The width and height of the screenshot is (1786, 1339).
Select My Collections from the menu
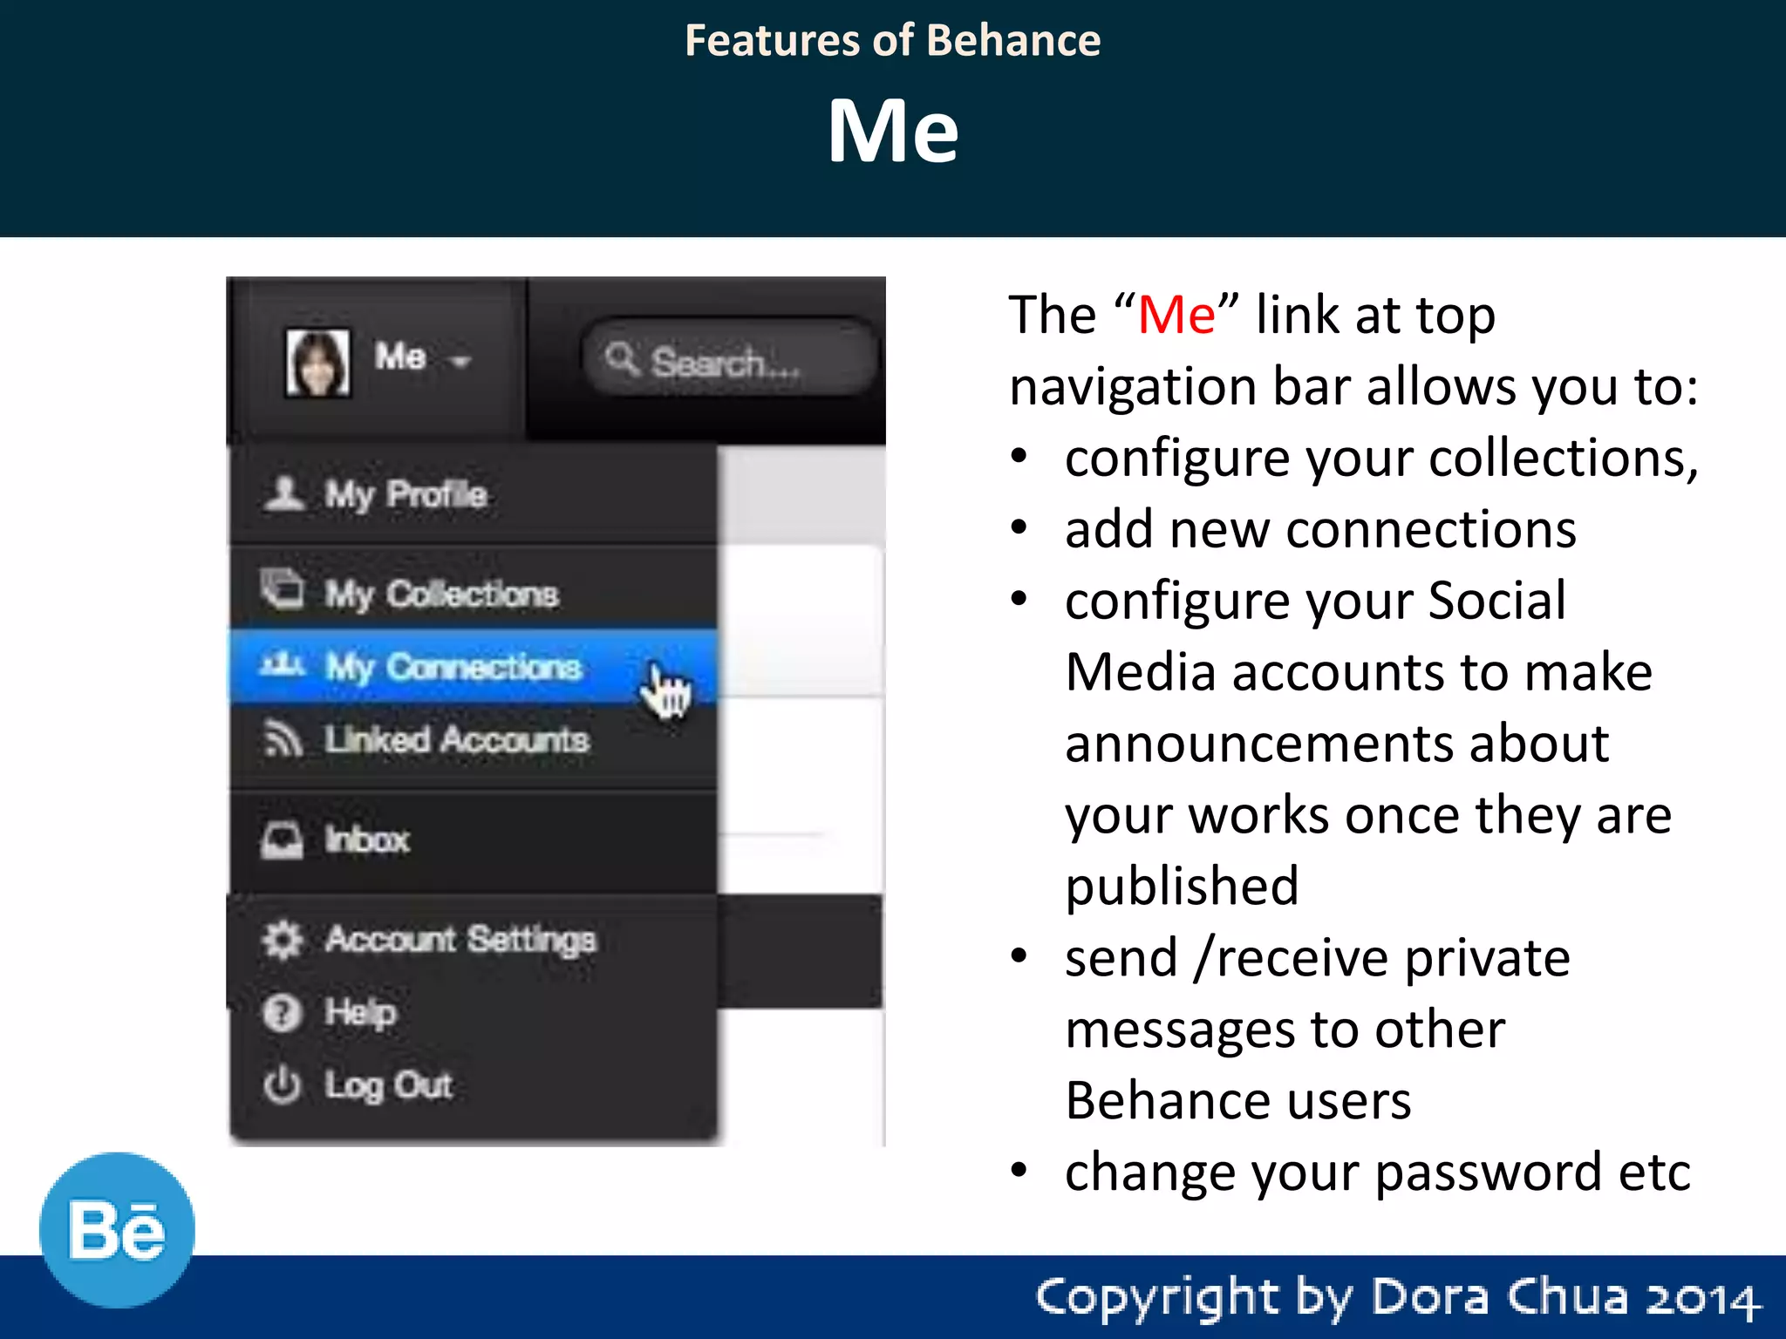(x=442, y=594)
